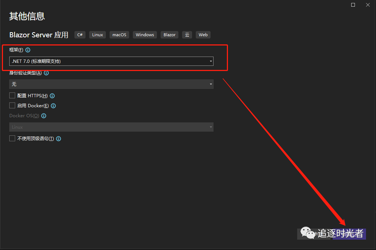Click the Windows tag label
This screenshot has height=250, width=376.
pos(145,35)
